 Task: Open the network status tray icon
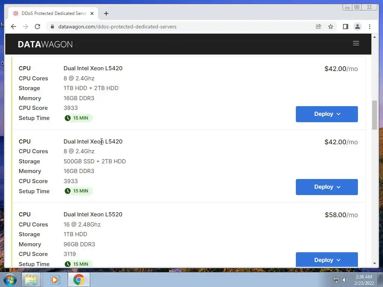tap(336, 280)
